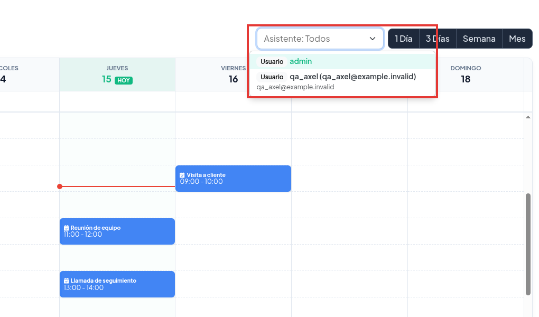Select the Jueves 15 day header

[117, 74]
